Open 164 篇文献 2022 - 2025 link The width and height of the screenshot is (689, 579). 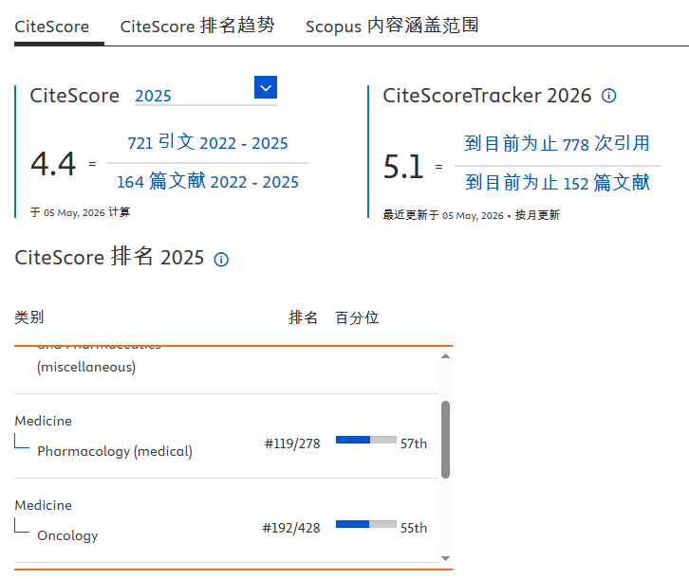pos(208,182)
